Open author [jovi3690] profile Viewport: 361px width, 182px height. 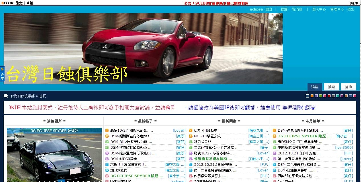point(344,148)
